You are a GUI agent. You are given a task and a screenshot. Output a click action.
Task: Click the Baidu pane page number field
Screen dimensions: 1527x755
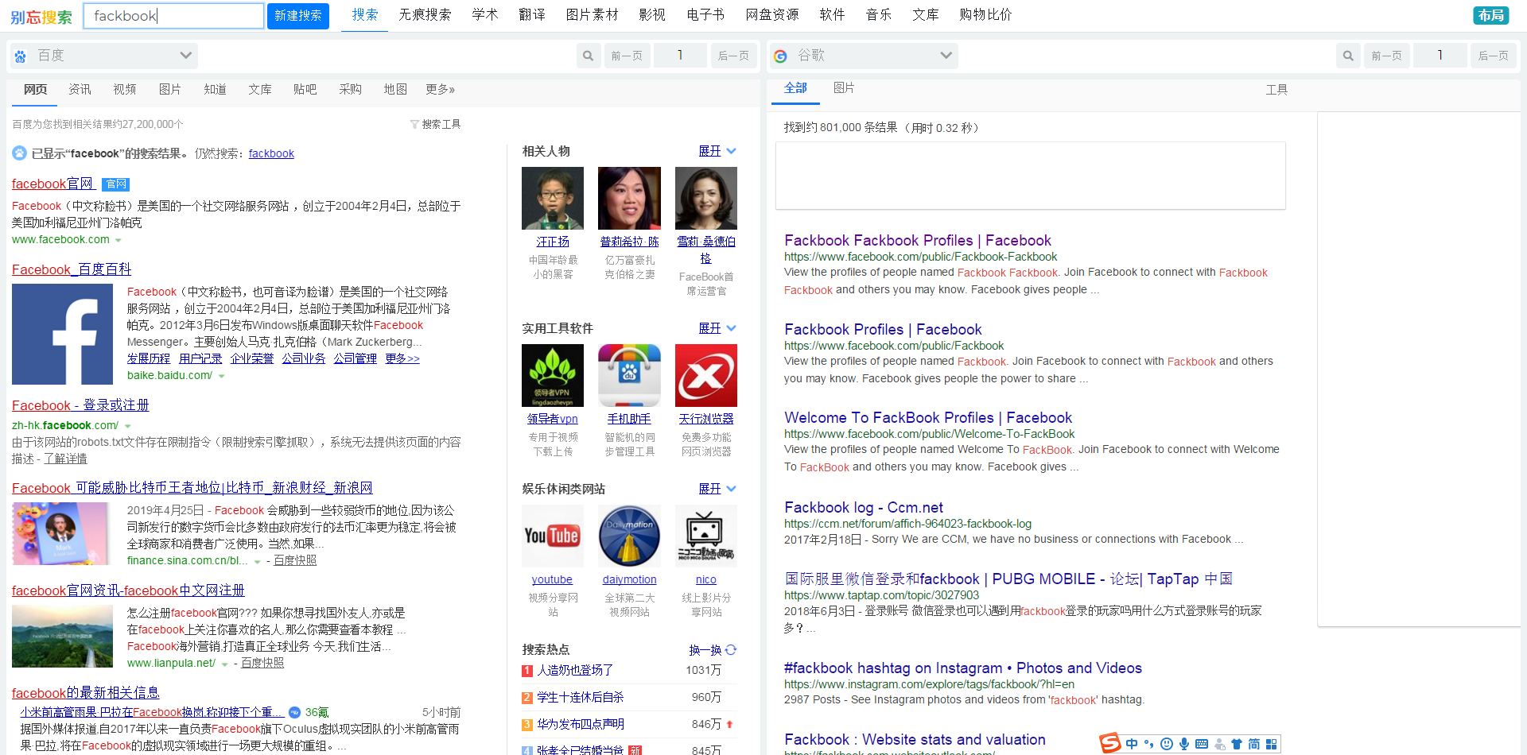pyautogui.click(x=680, y=56)
